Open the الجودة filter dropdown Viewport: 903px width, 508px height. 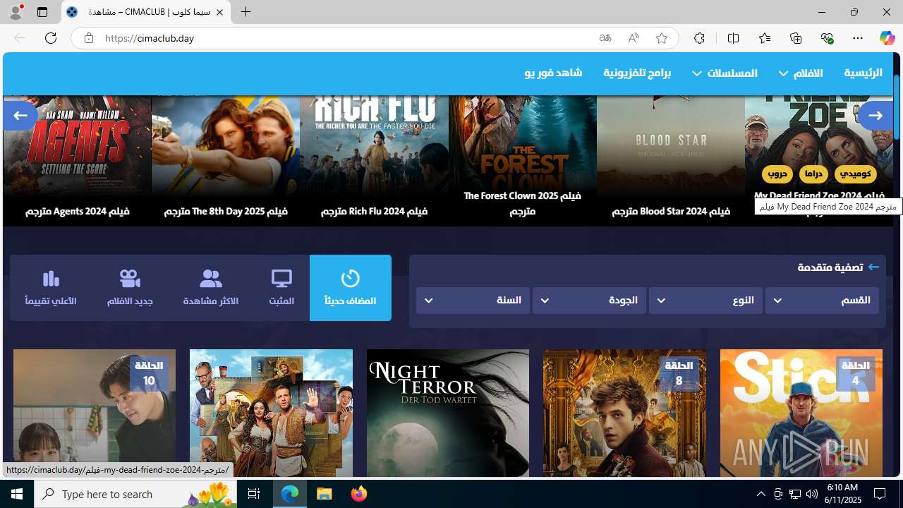point(589,301)
